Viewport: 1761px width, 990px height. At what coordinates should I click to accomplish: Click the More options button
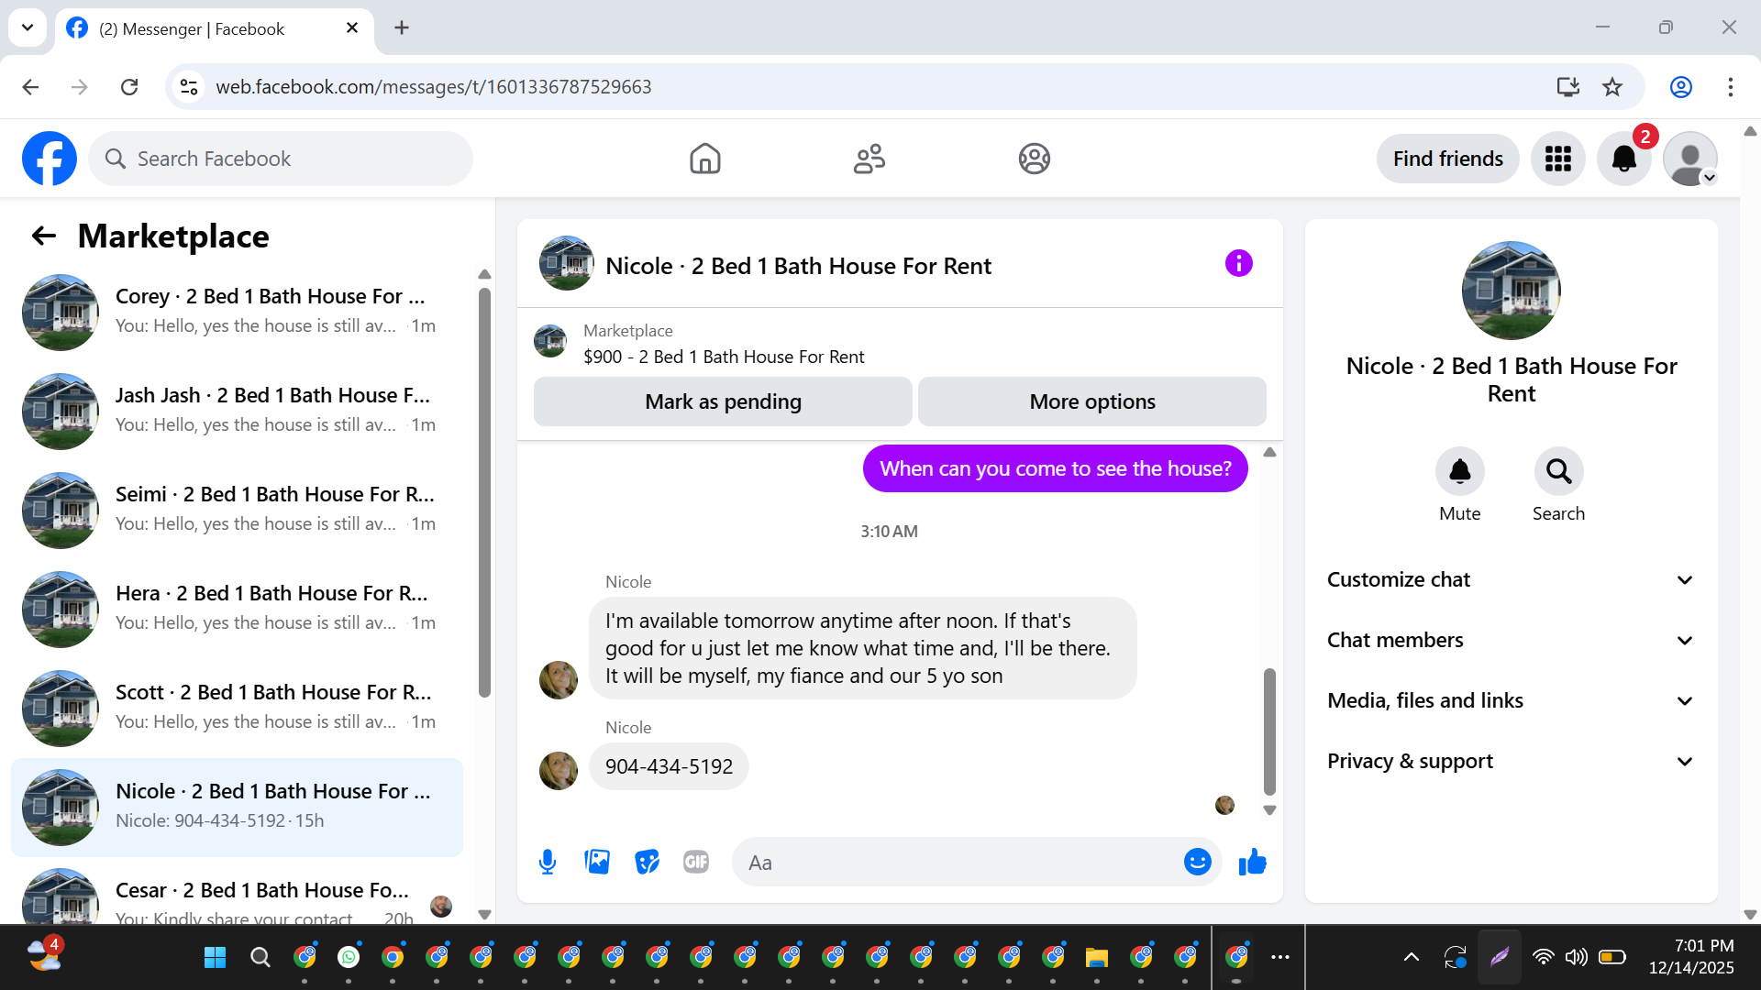pyautogui.click(x=1091, y=401)
